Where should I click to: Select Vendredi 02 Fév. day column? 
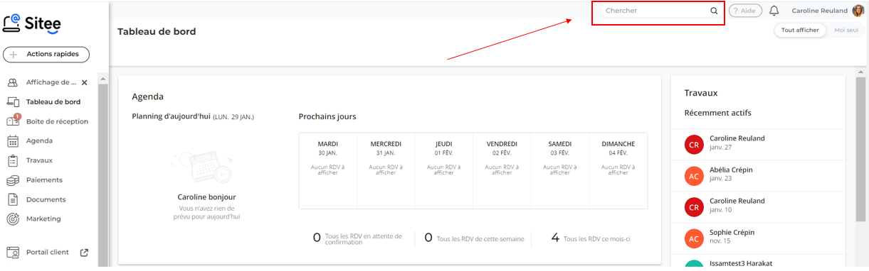502,170
